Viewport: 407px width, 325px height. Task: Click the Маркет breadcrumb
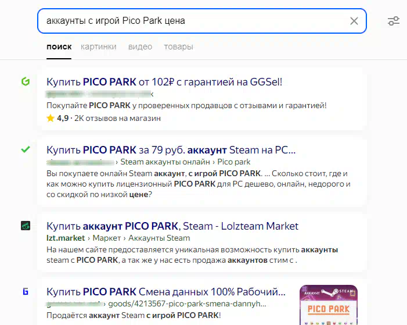[x=107, y=238]
